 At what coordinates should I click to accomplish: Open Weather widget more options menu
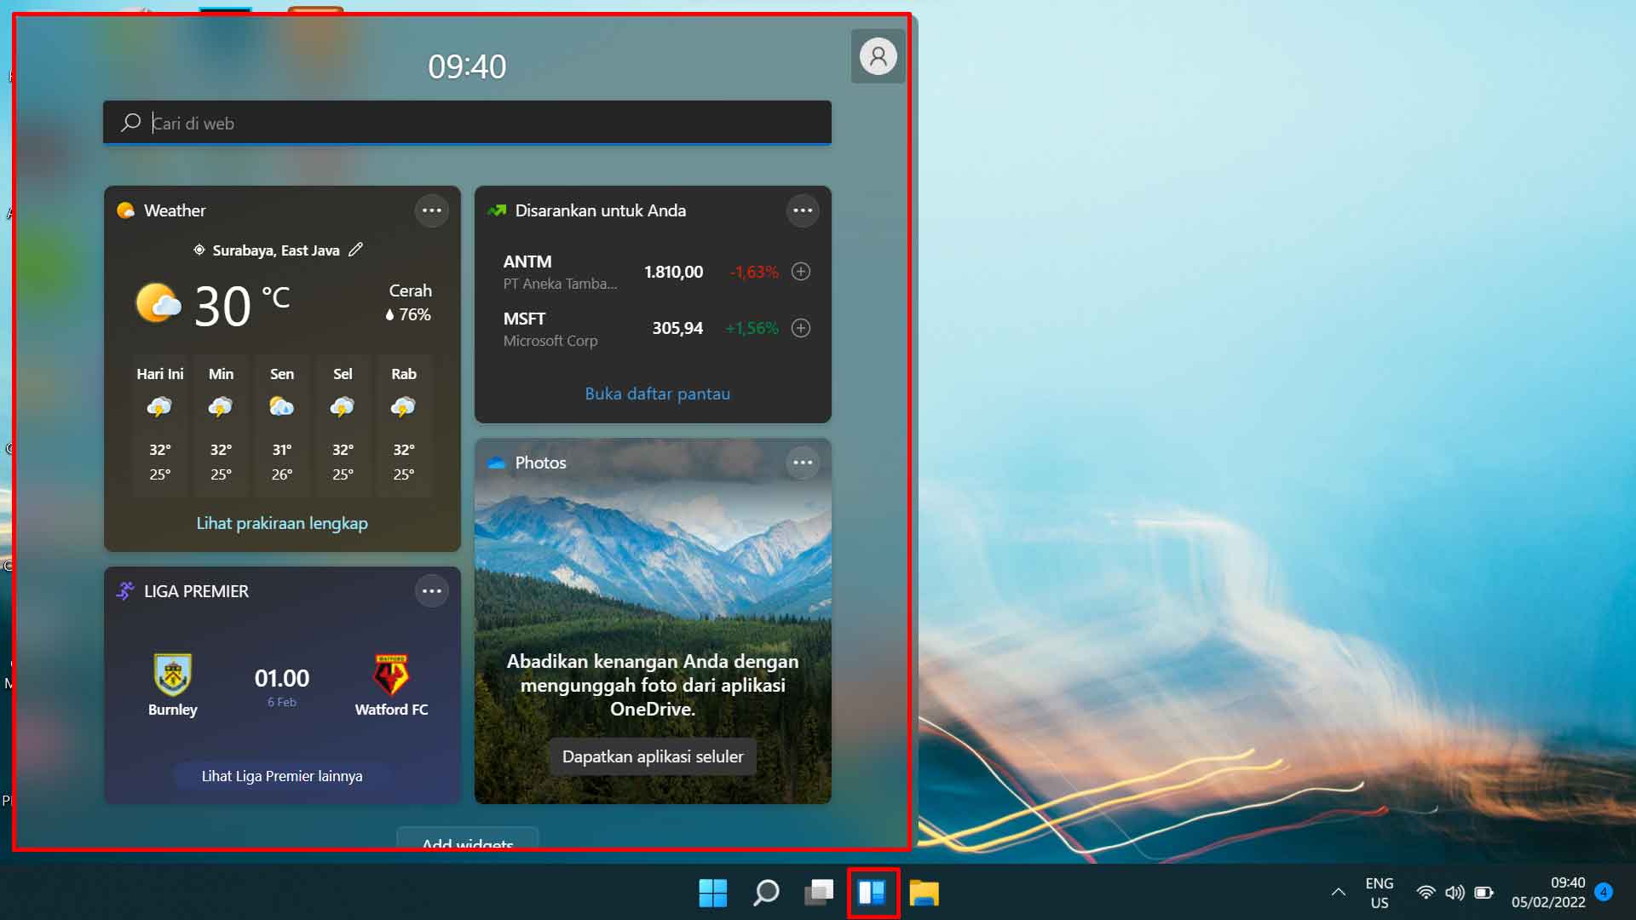(431, 210)
